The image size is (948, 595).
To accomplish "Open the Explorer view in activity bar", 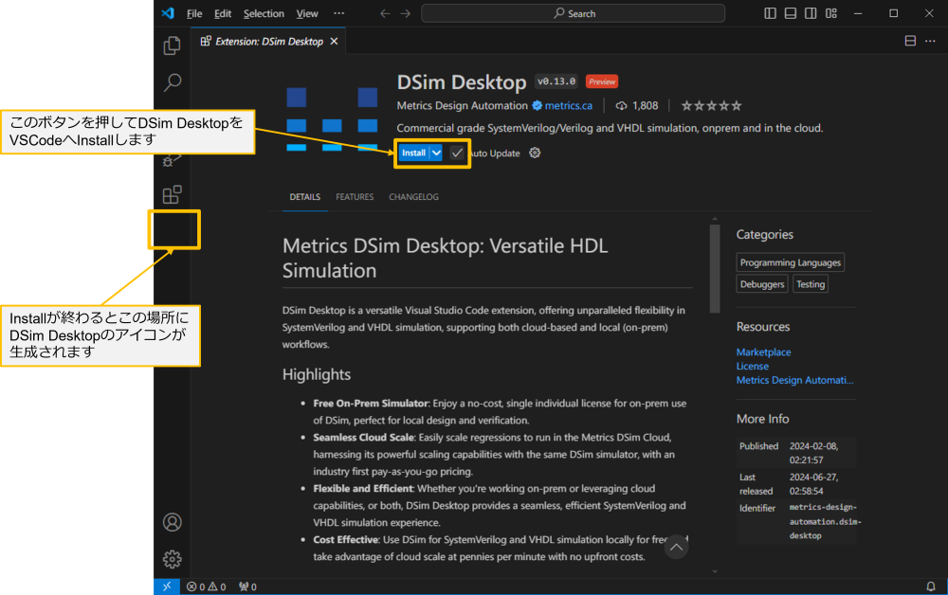I will pos(173,45).
